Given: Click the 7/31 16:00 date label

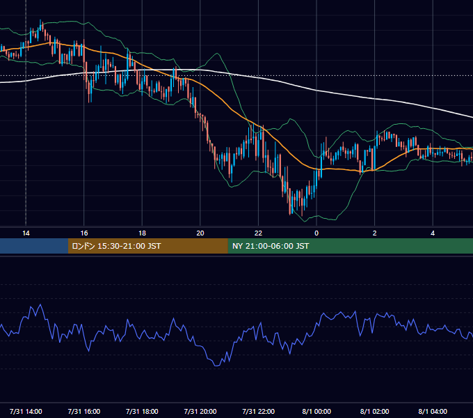Looking at the screenshot, I should [x=84, y=411].
